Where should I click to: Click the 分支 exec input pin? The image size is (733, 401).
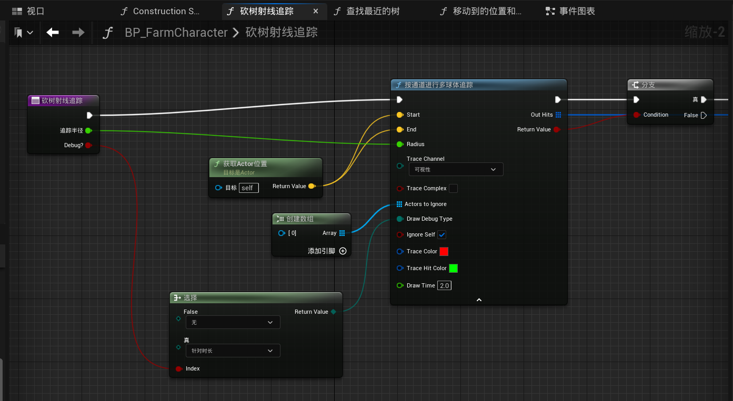point(637,100)
